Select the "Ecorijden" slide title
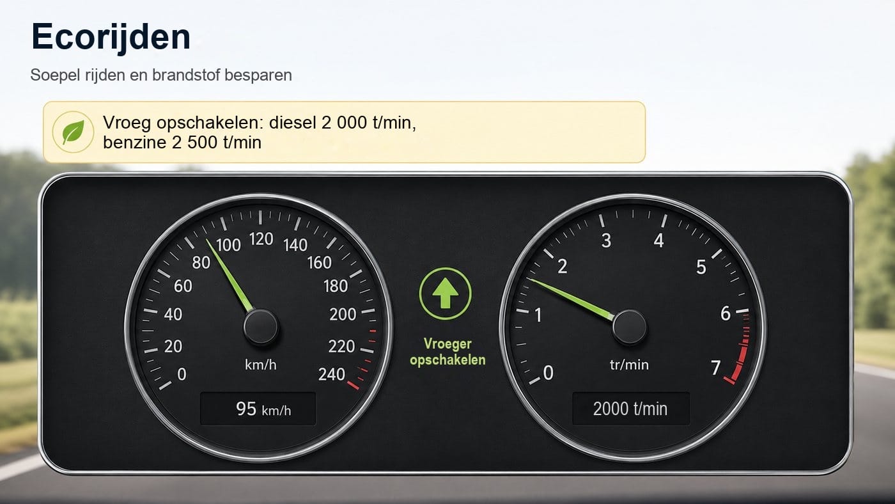The height and width of the screenshot is (504, 895). click(111, 36)
